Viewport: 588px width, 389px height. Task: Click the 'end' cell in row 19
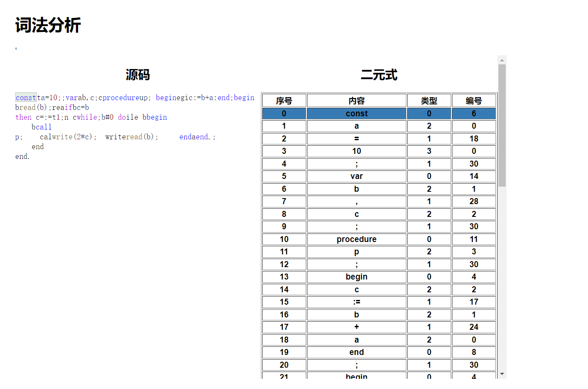[356, 352]
